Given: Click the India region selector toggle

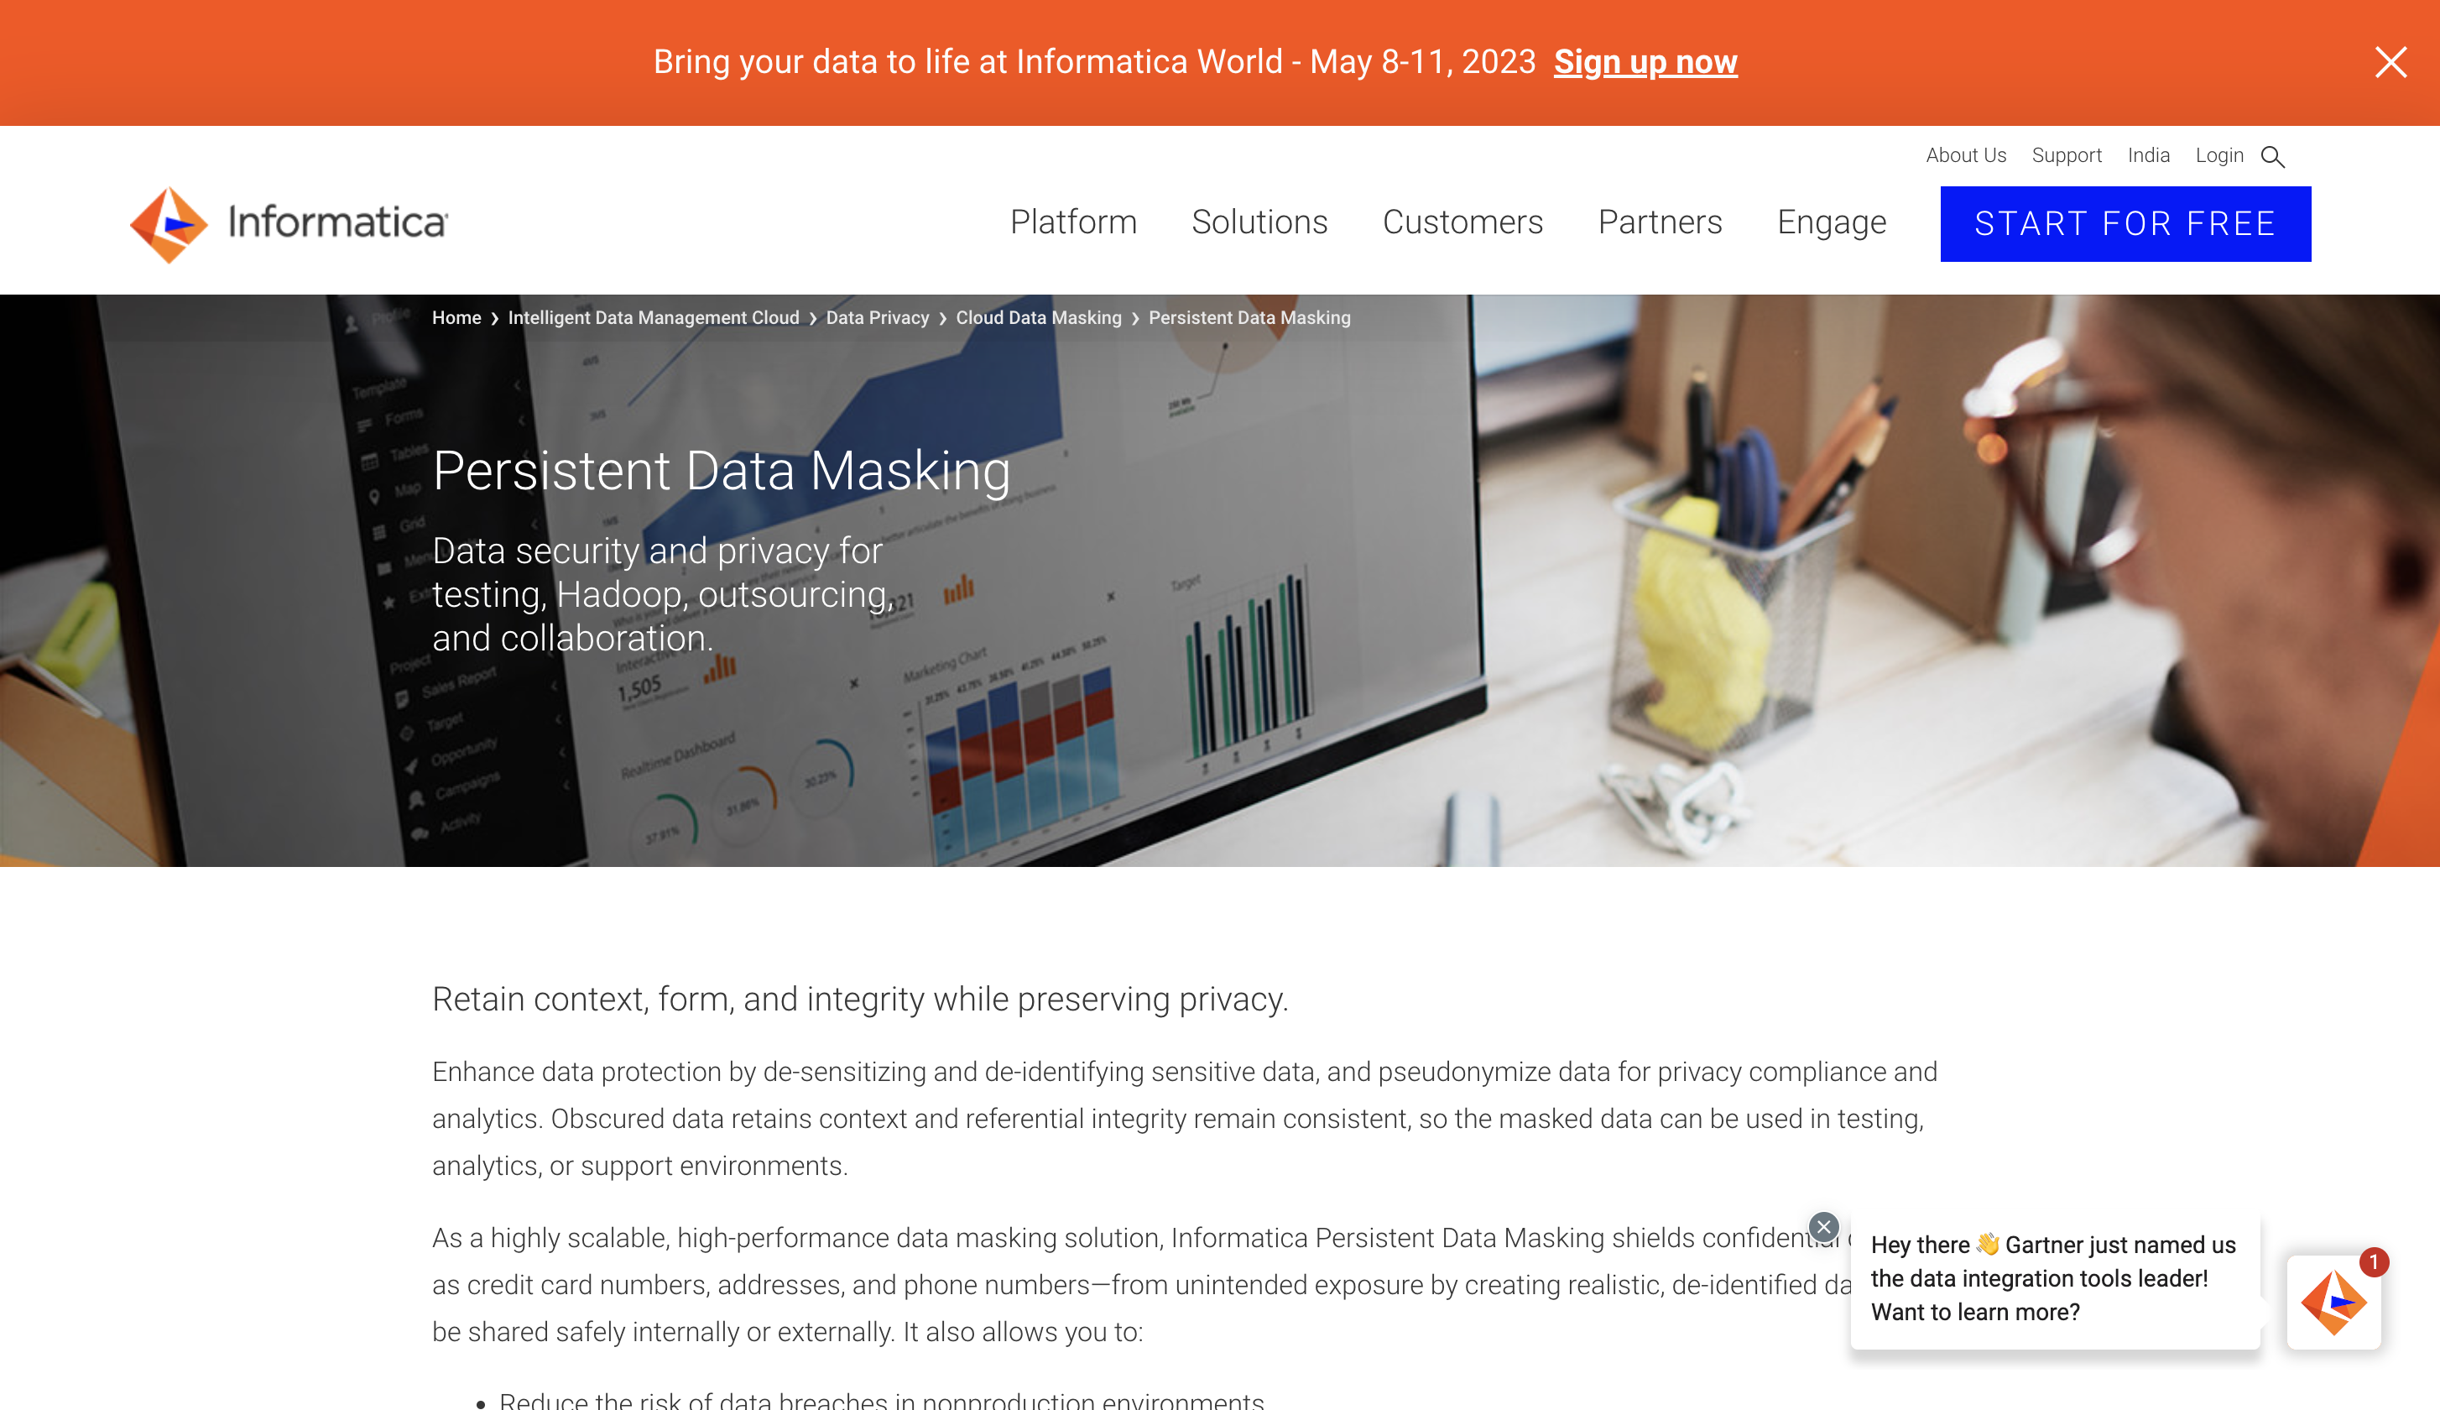Looking at the screenshot, I should click(x=2148, y=154).
